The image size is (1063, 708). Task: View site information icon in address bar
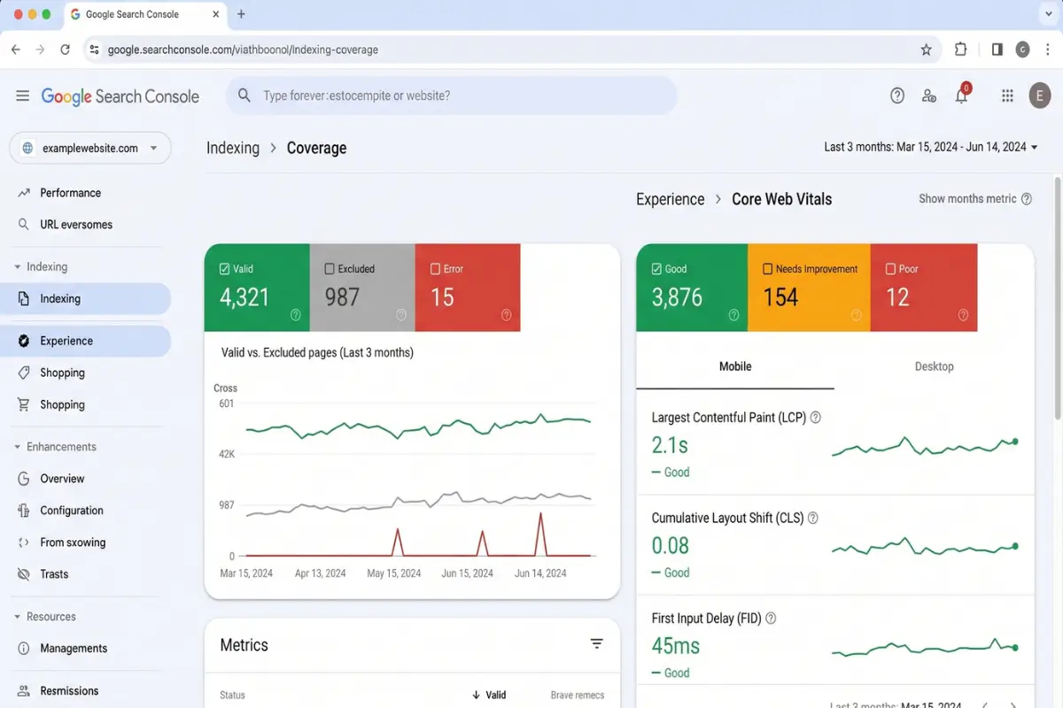pyautogui.click(x=94, y=50)
